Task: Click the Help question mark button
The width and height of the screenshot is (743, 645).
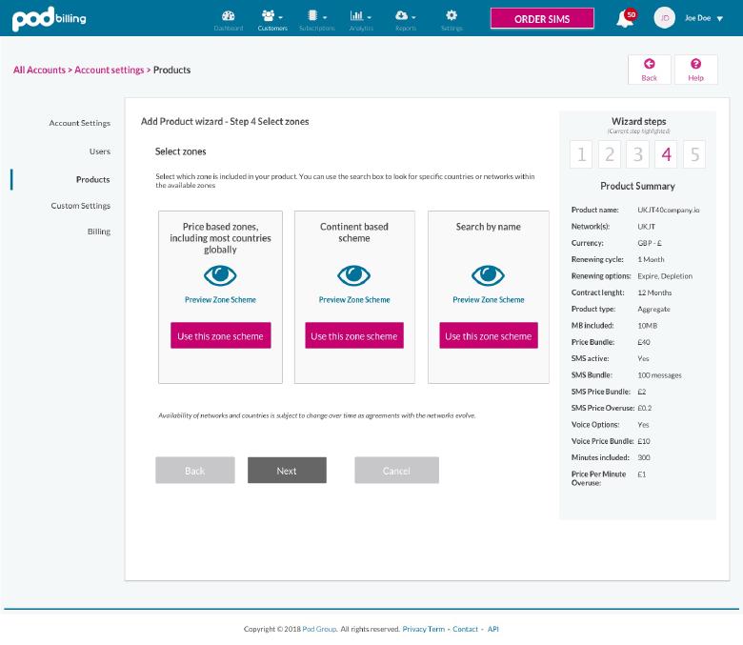Action: click(x=695, y=70)
